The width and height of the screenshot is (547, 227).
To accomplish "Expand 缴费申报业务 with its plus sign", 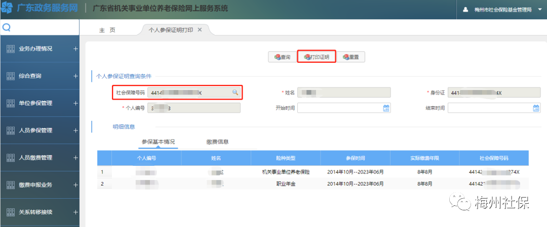I will pyautogui.click(x=75, y=185).
